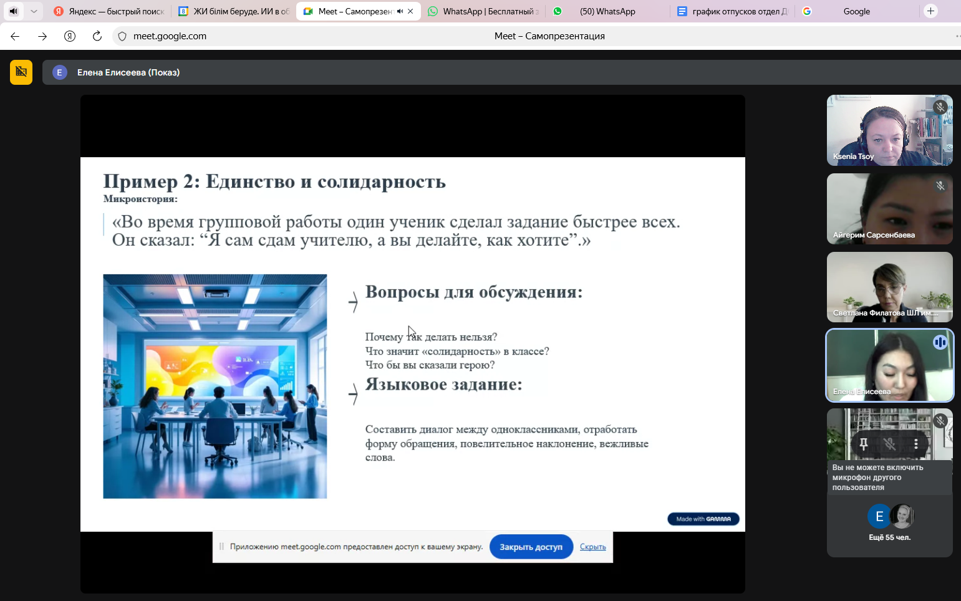Image resolution: width=961 pixels, height=601 pixels.
Task: Click the disabled microphone button on the hovered tile
Action: point(890,444)
